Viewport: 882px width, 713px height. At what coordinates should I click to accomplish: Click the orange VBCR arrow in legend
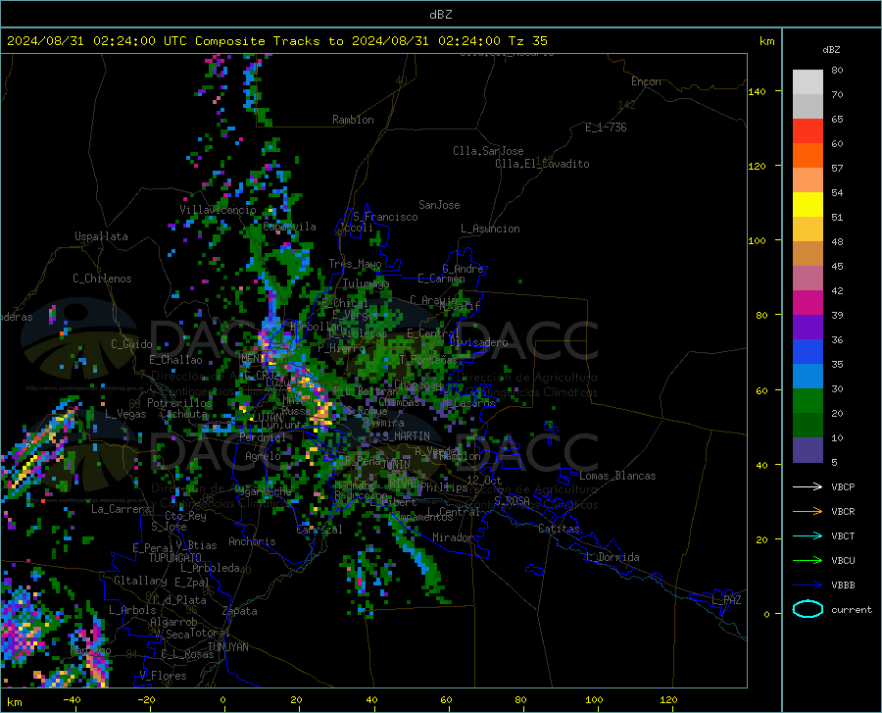(808, 512)
